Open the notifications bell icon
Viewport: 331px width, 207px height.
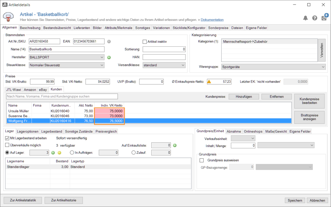305,18
